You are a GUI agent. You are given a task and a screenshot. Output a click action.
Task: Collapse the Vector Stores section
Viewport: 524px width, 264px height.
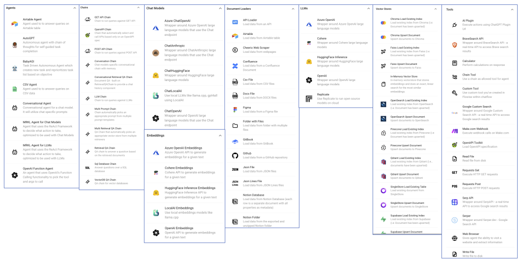[x=435, y=9]
